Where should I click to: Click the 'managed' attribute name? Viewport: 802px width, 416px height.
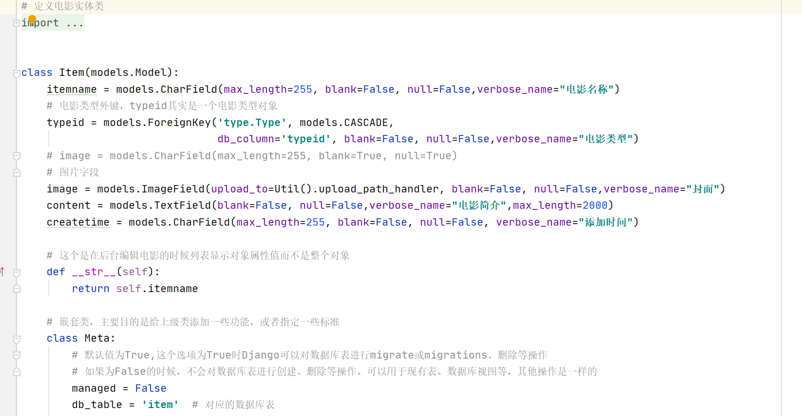tap(94, 388)
